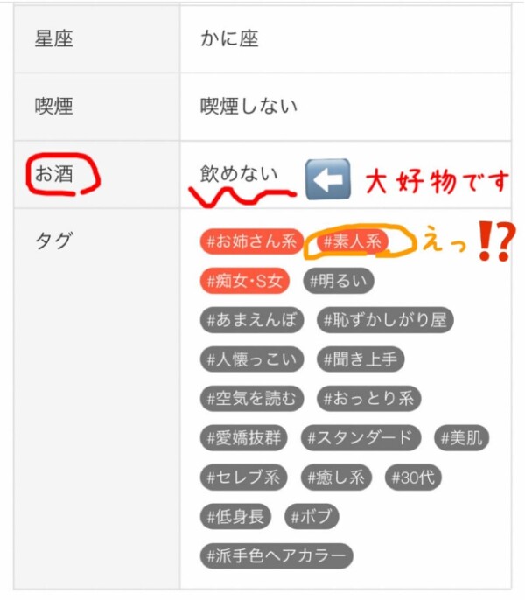The image size is (525, 600).
Task: Open the #痴女･S女 tag
Action: [x=244, y=281]
